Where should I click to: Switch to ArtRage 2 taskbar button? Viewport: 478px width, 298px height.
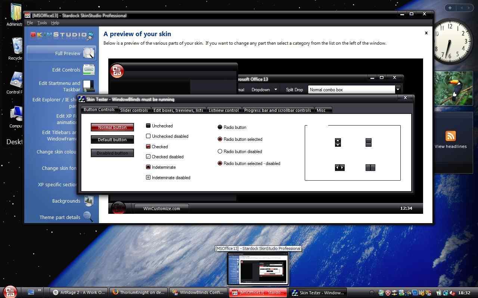79,292
